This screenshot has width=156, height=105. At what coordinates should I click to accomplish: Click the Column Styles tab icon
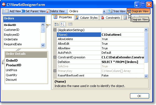tap(77, 17)
